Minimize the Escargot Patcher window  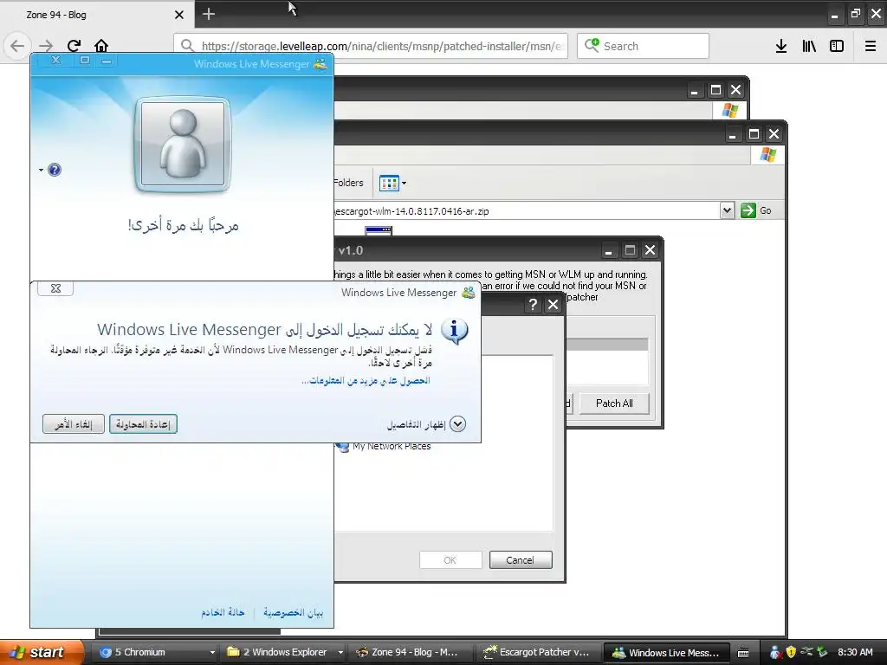(x=609, y=250)
